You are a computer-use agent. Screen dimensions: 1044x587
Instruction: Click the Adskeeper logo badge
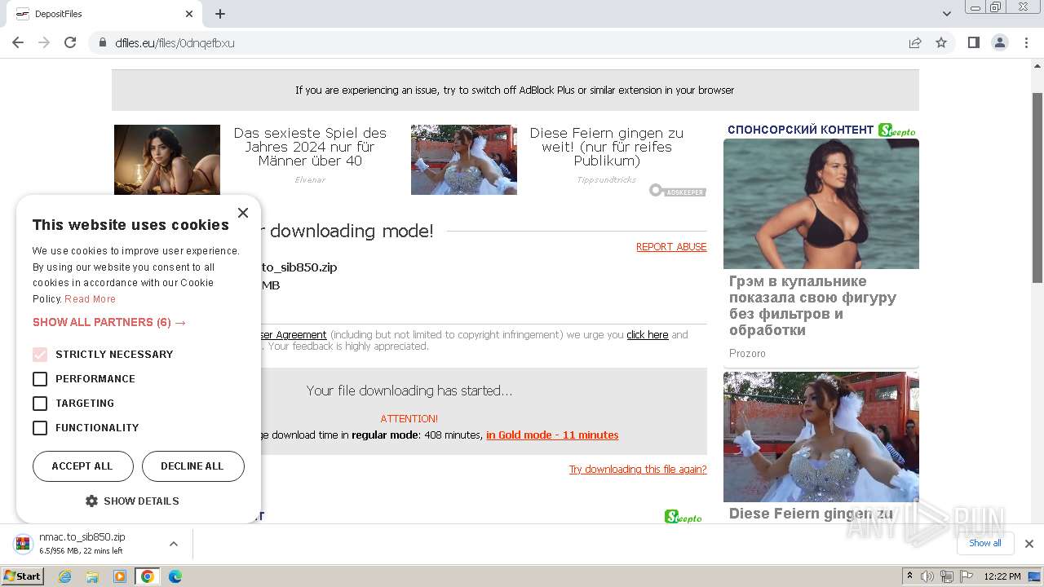678,191
